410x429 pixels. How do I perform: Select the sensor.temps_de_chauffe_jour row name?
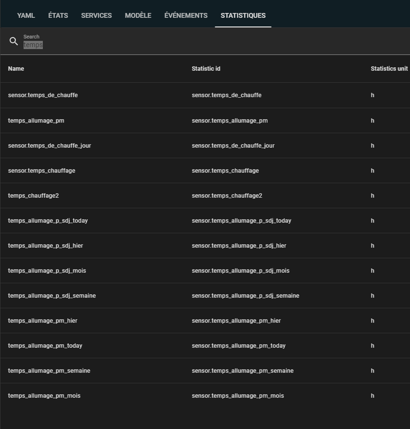tap(50, 146)
